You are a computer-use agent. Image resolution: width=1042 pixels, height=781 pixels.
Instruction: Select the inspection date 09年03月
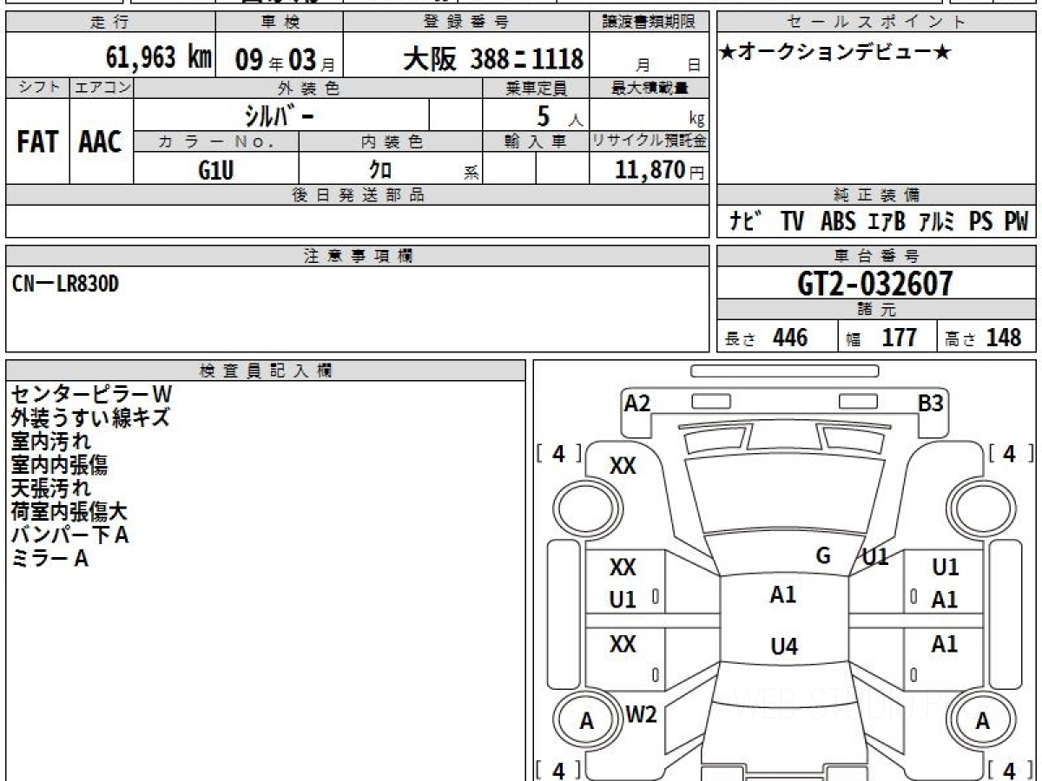(284, 59)
